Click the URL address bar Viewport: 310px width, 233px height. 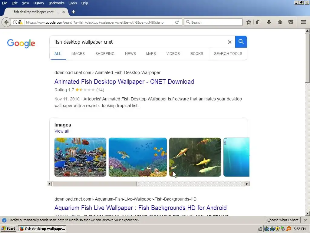98,22
